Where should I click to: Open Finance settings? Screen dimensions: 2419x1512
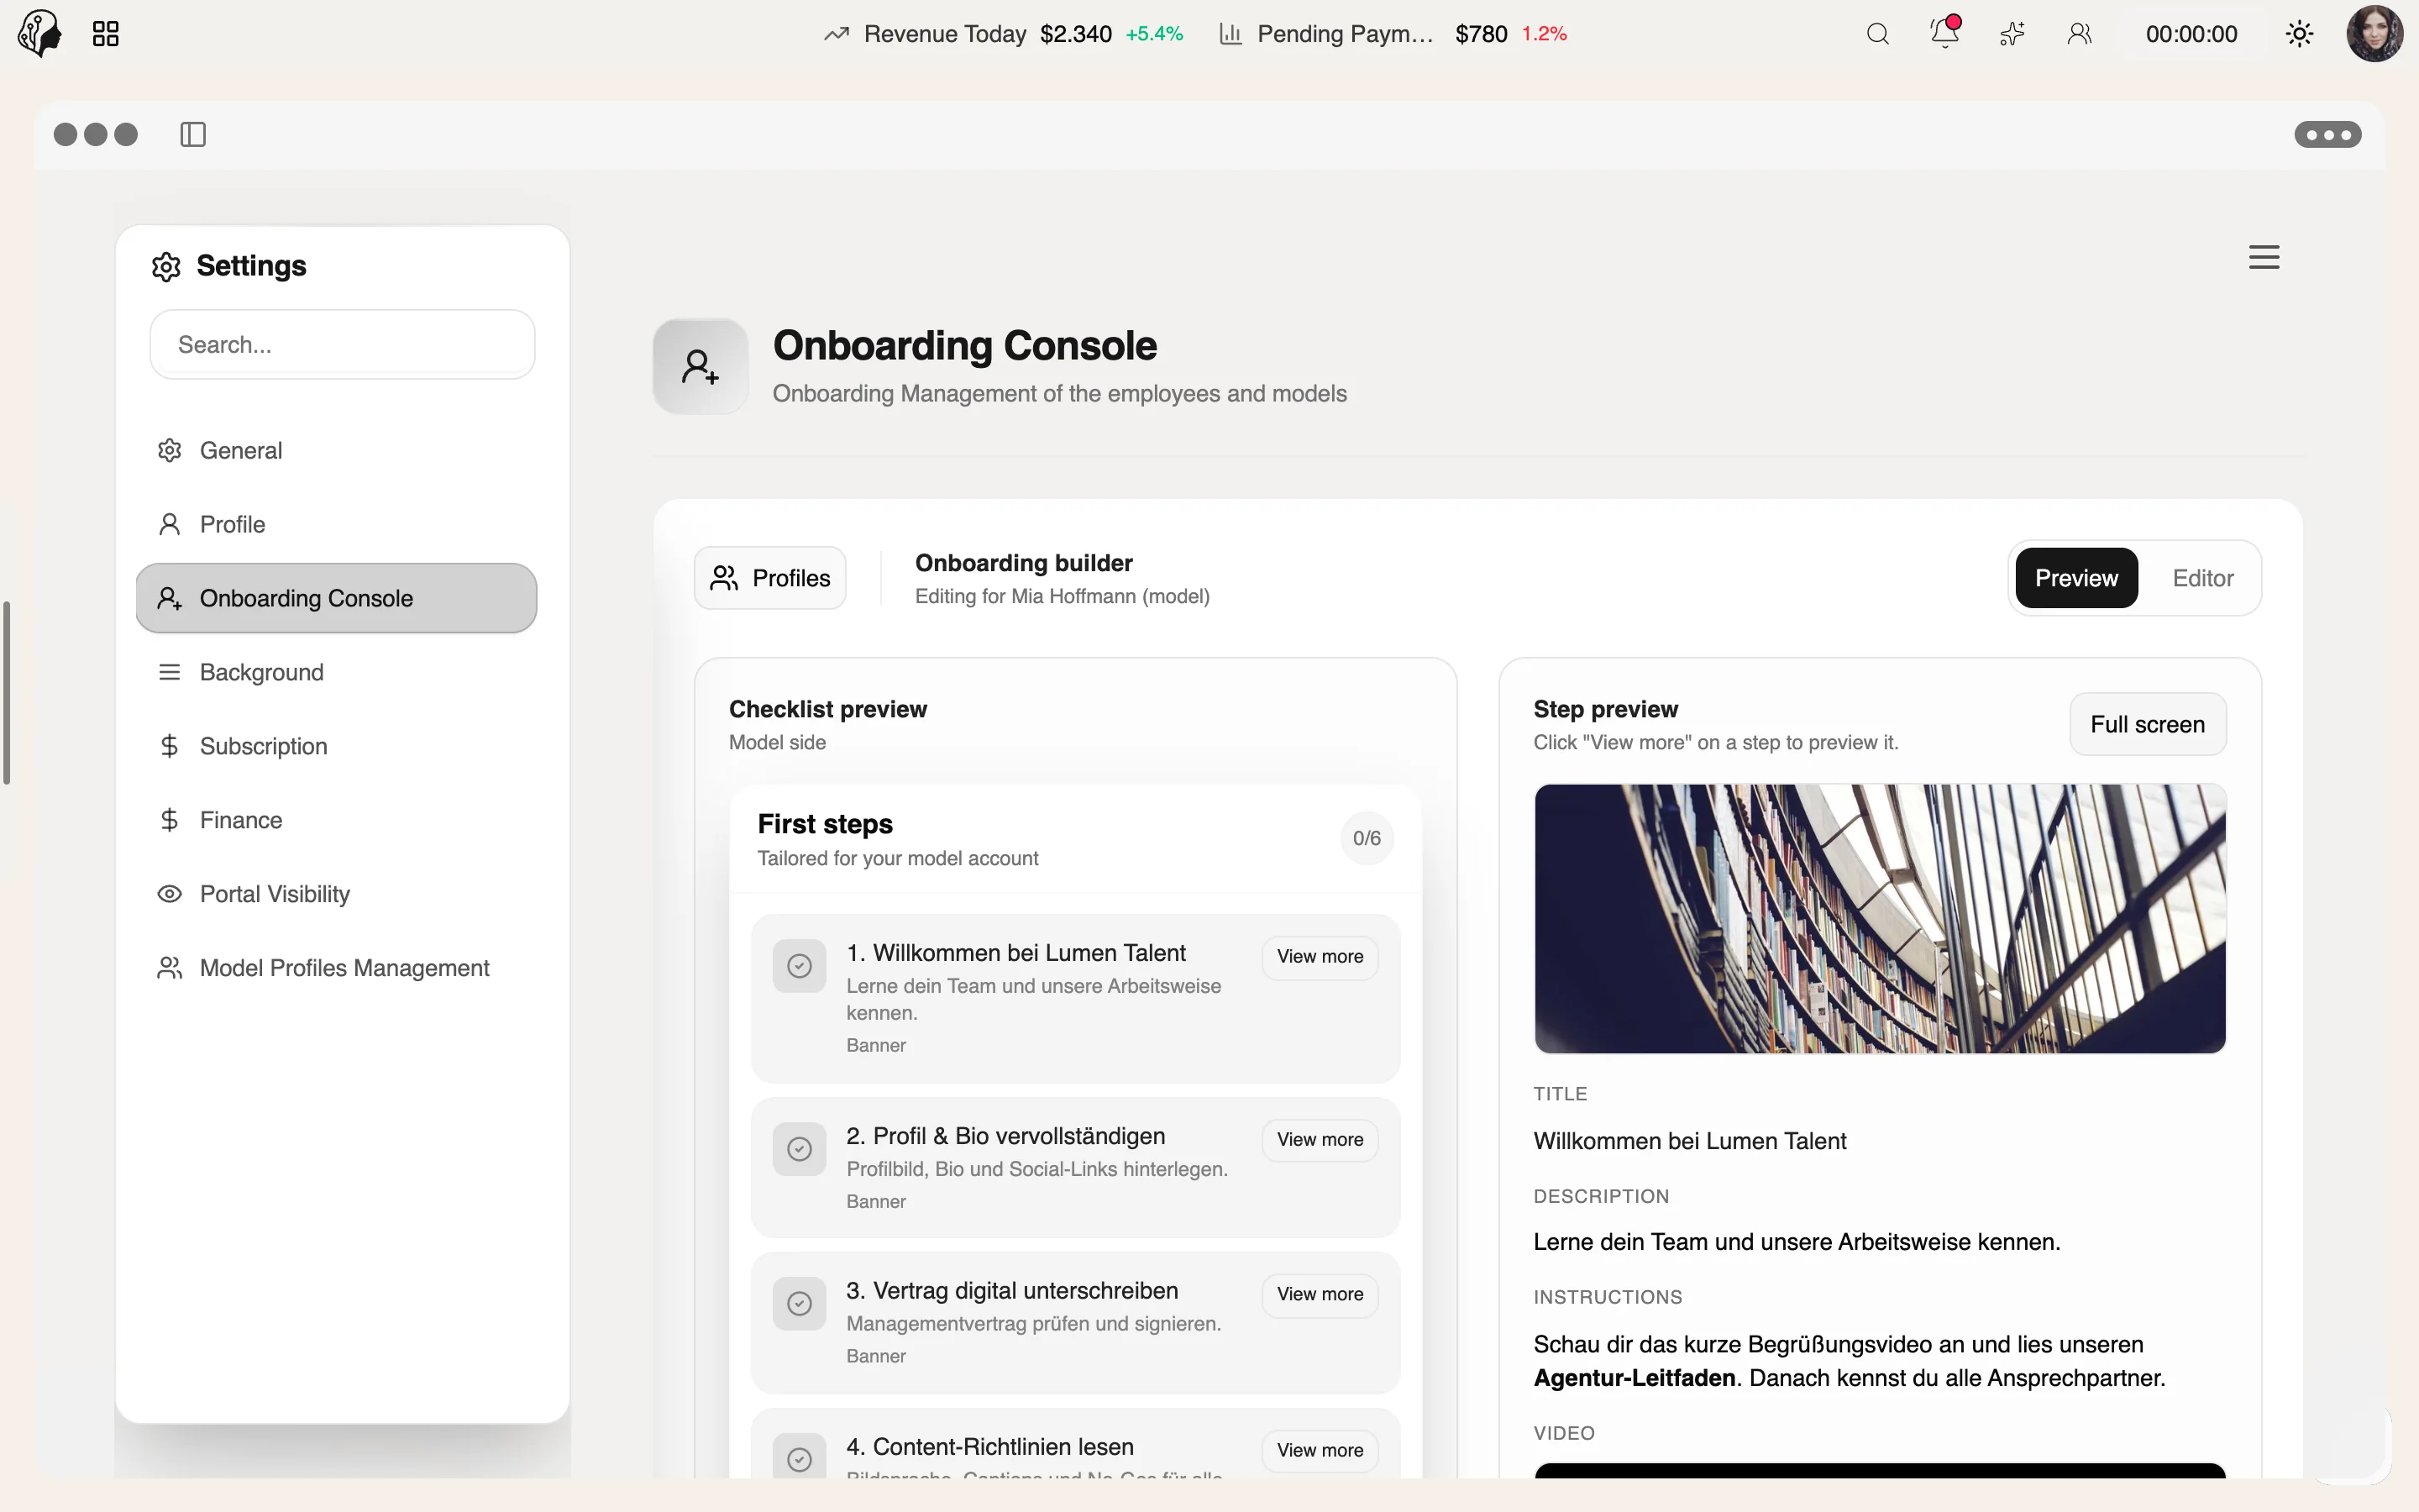pos(337,820)
